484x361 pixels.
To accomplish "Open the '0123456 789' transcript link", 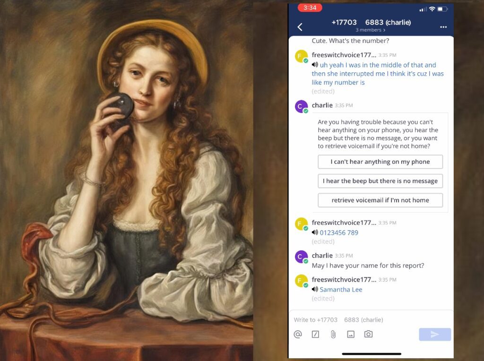I will (x=339, y=232).
